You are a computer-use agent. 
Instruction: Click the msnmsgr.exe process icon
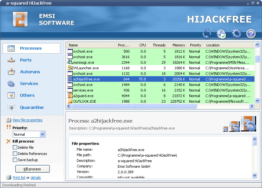point(70,62)
